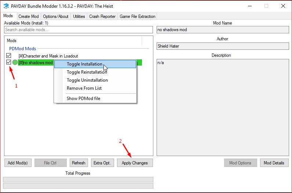Toggle the no shadows mod checkbox
Viewport: 292px width, 193px height.
click(8, 62)
